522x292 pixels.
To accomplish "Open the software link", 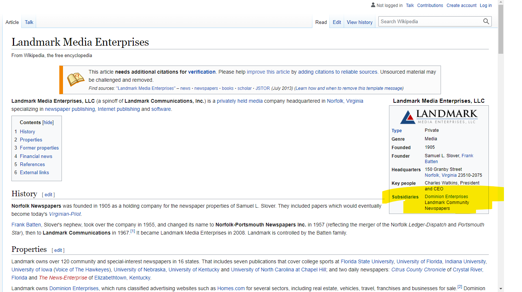I will pos(161,109).
